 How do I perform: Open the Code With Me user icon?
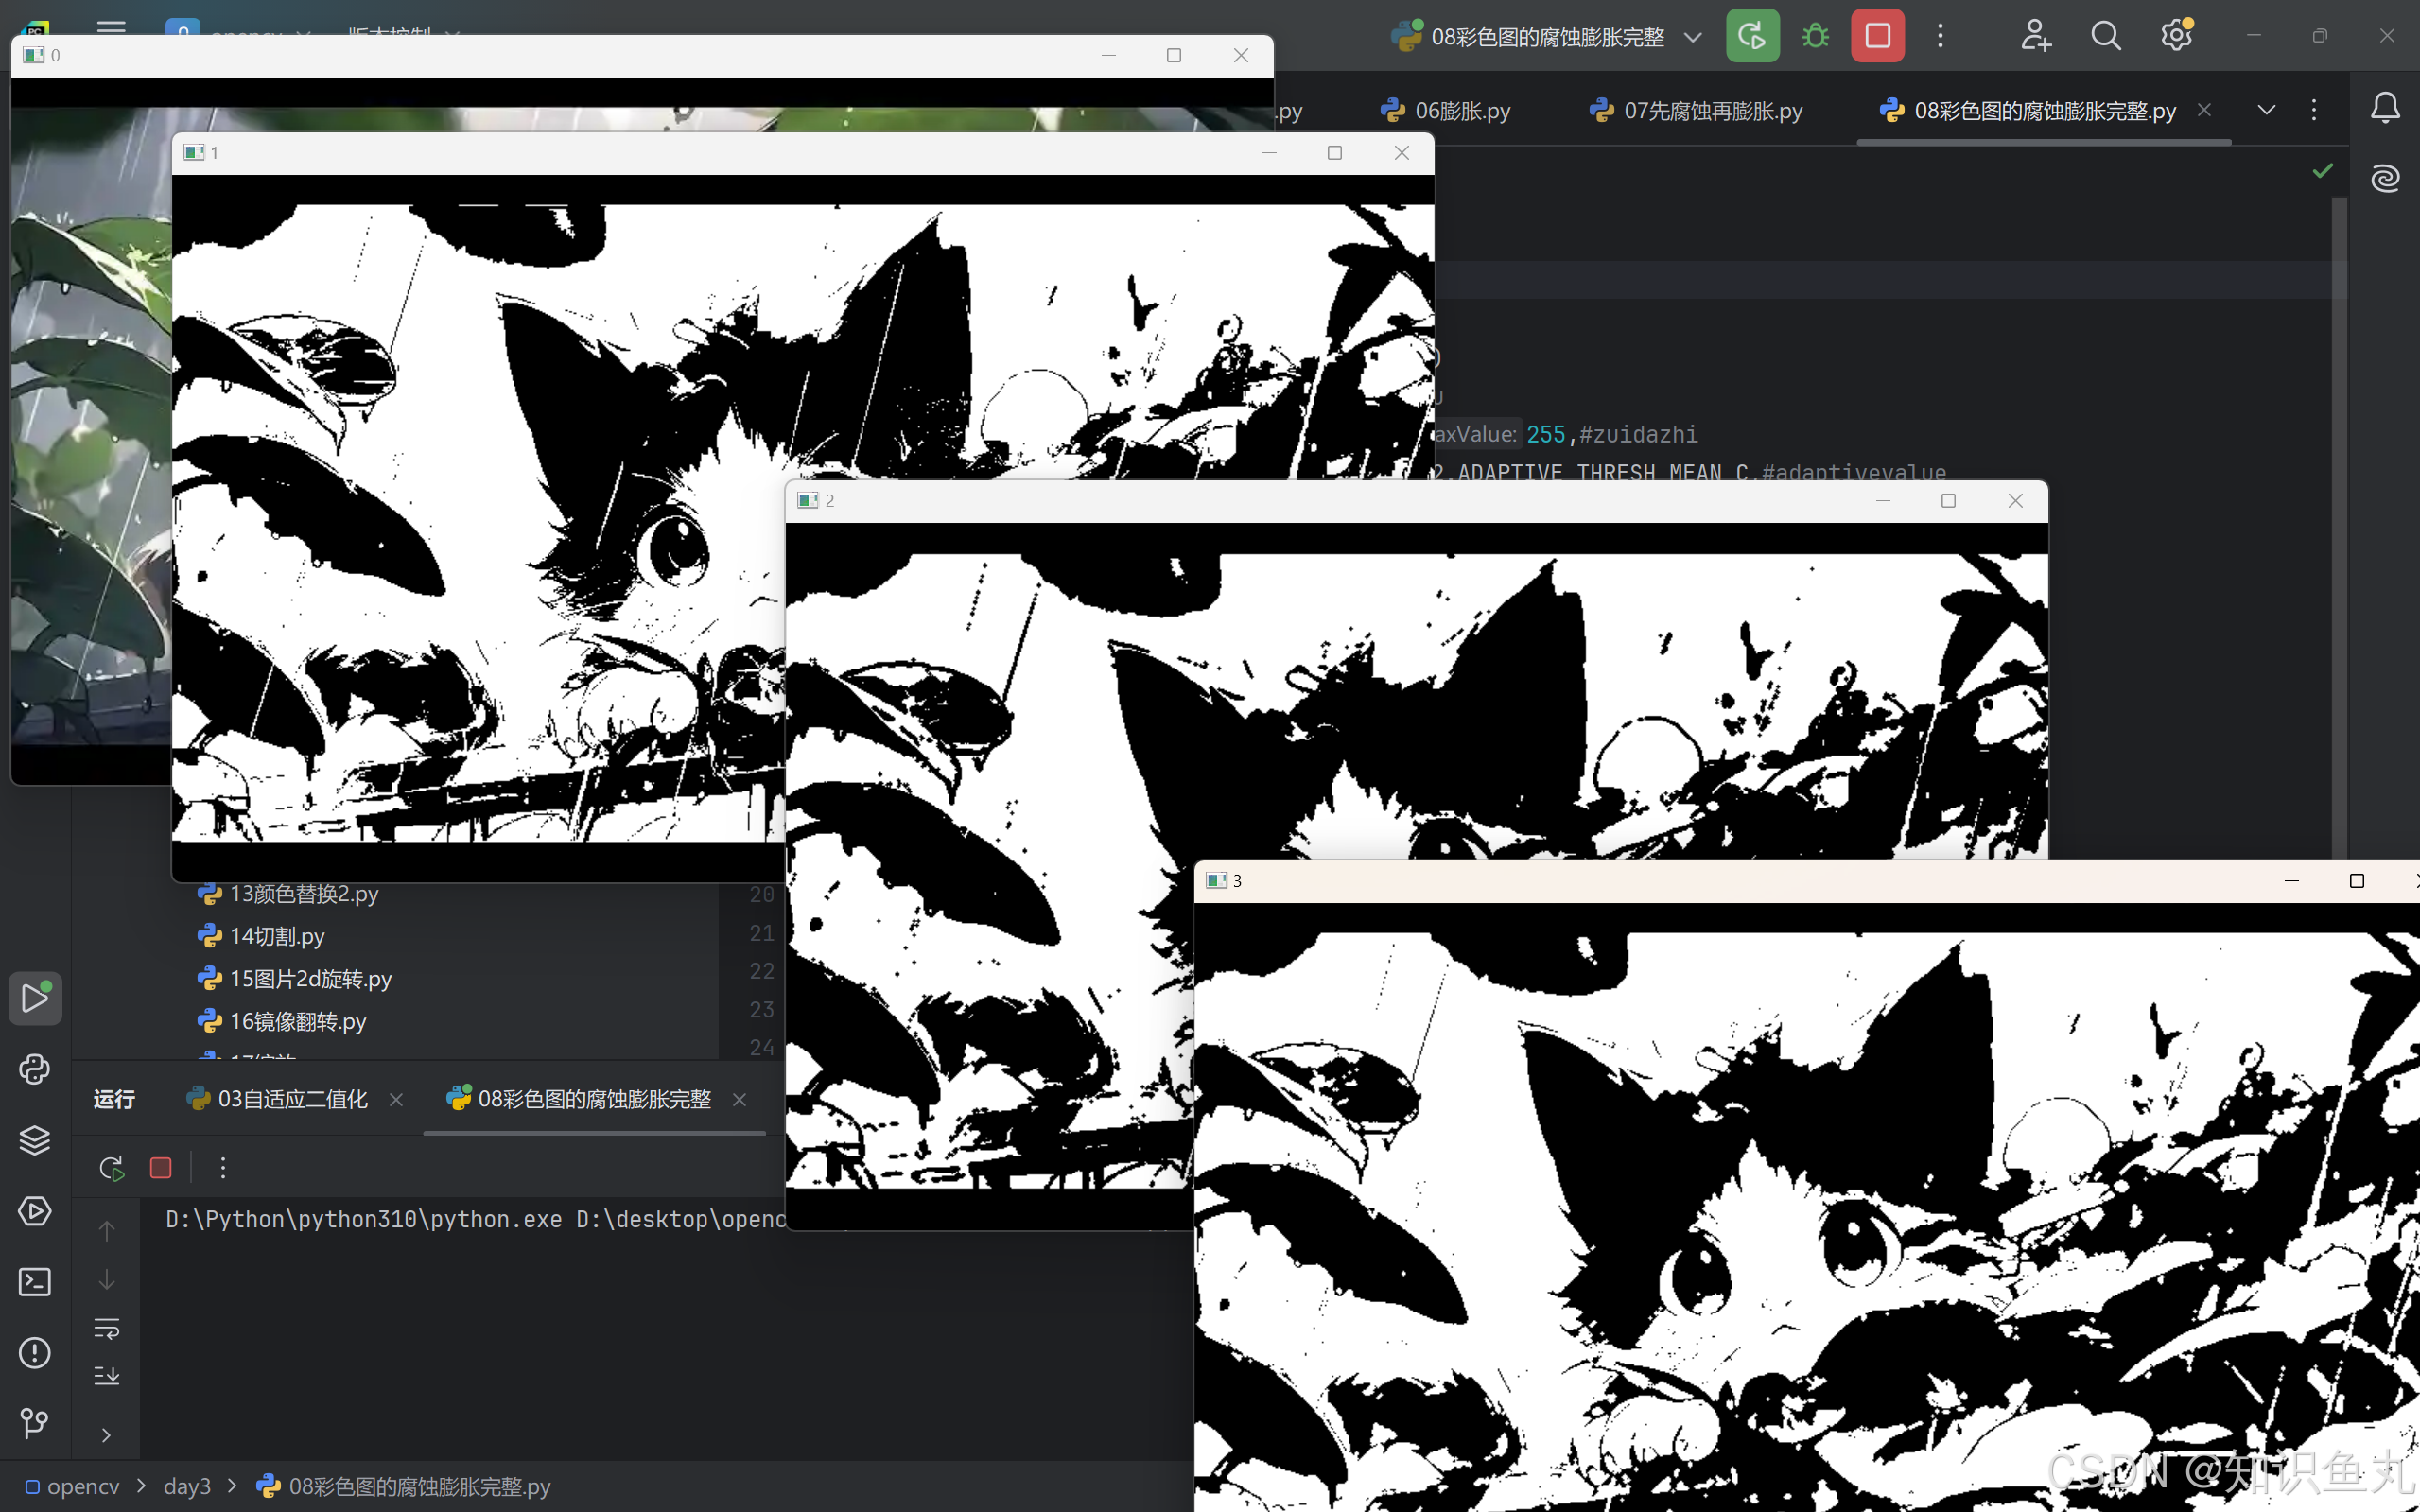2035,37
